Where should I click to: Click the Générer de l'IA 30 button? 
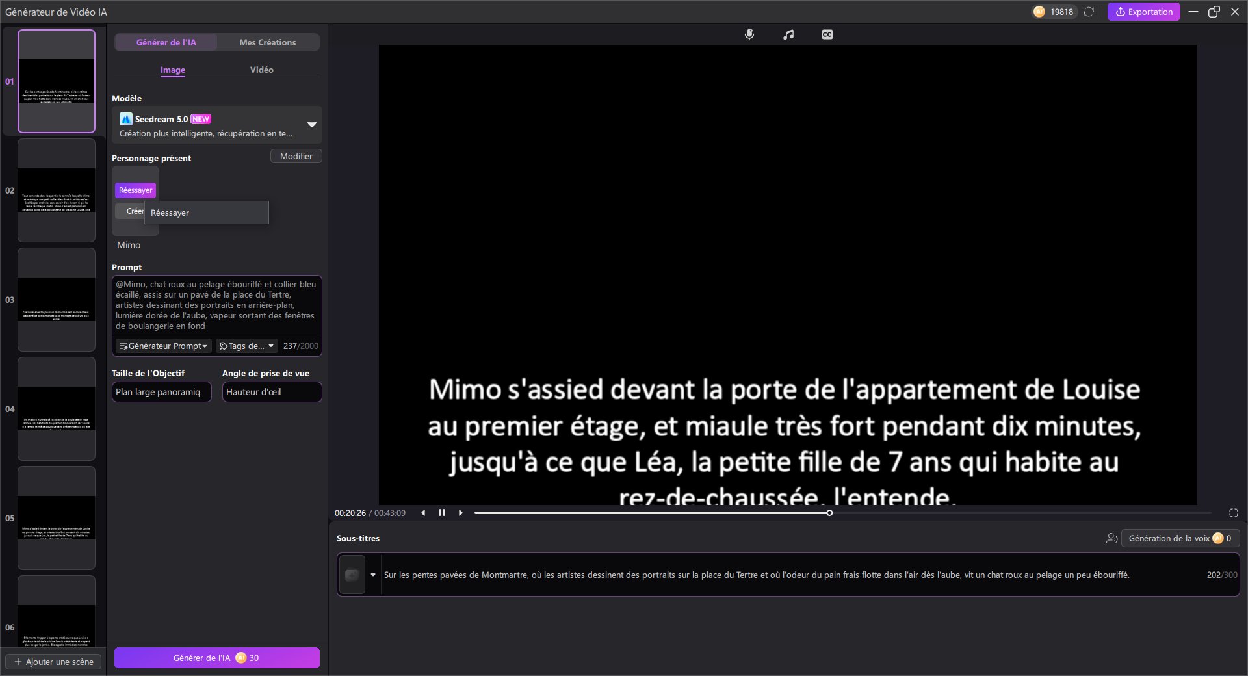coord(217,658)
